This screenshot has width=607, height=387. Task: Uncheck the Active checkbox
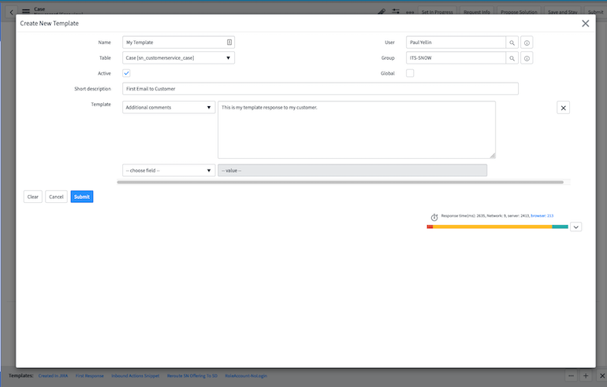pos(126,73)
